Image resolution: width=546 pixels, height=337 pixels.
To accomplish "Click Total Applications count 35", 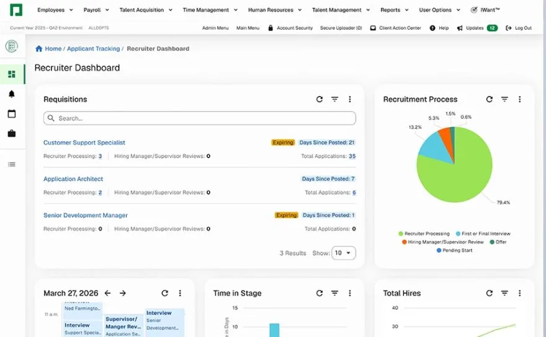I will coord(352,156).
